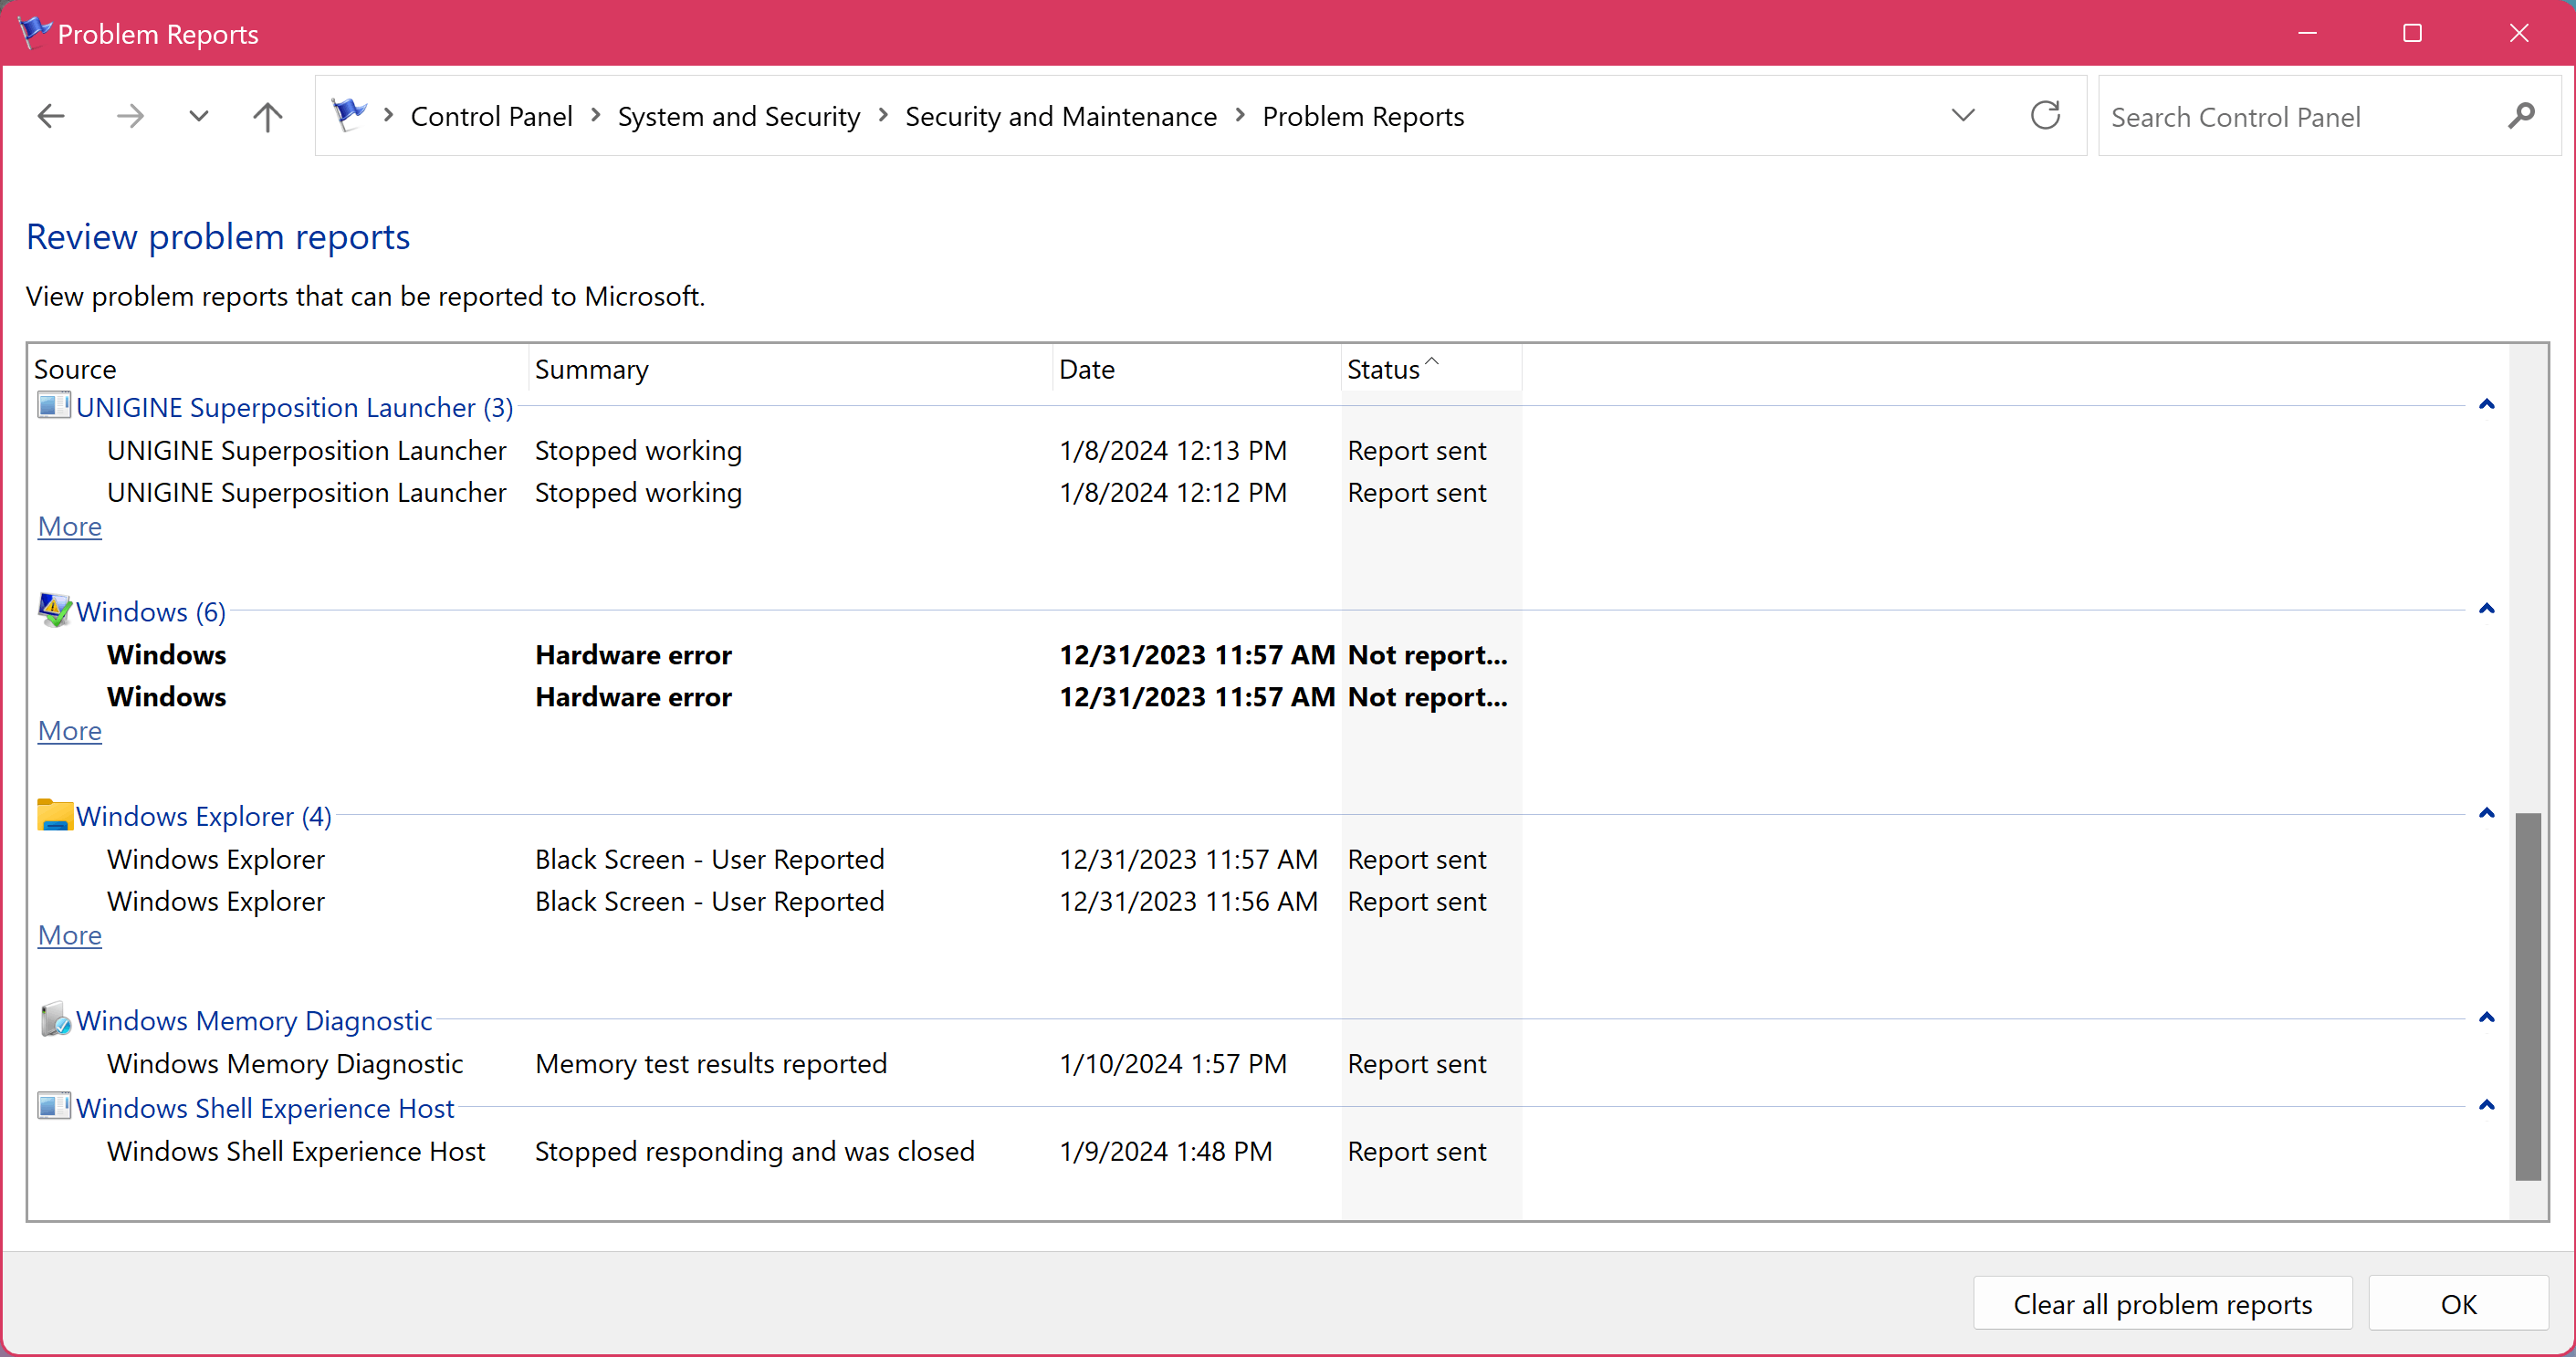Select the Stopped responding and was closed row
This screenshot has width=2576, height=1357.
coord(796,1151)
